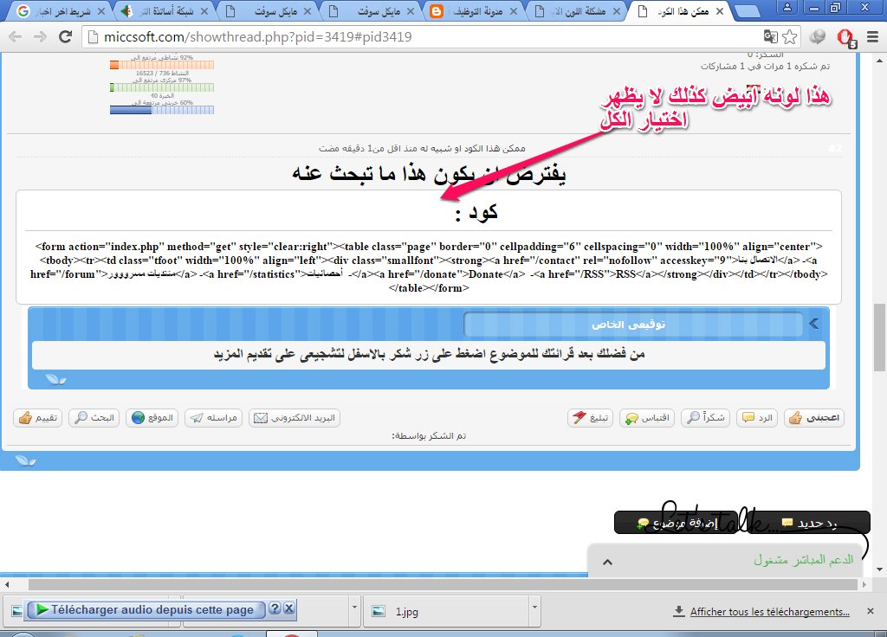This screenshot has width=887, height=637.
Task: Click the تقييم rating button
Action: coord(37,418)
